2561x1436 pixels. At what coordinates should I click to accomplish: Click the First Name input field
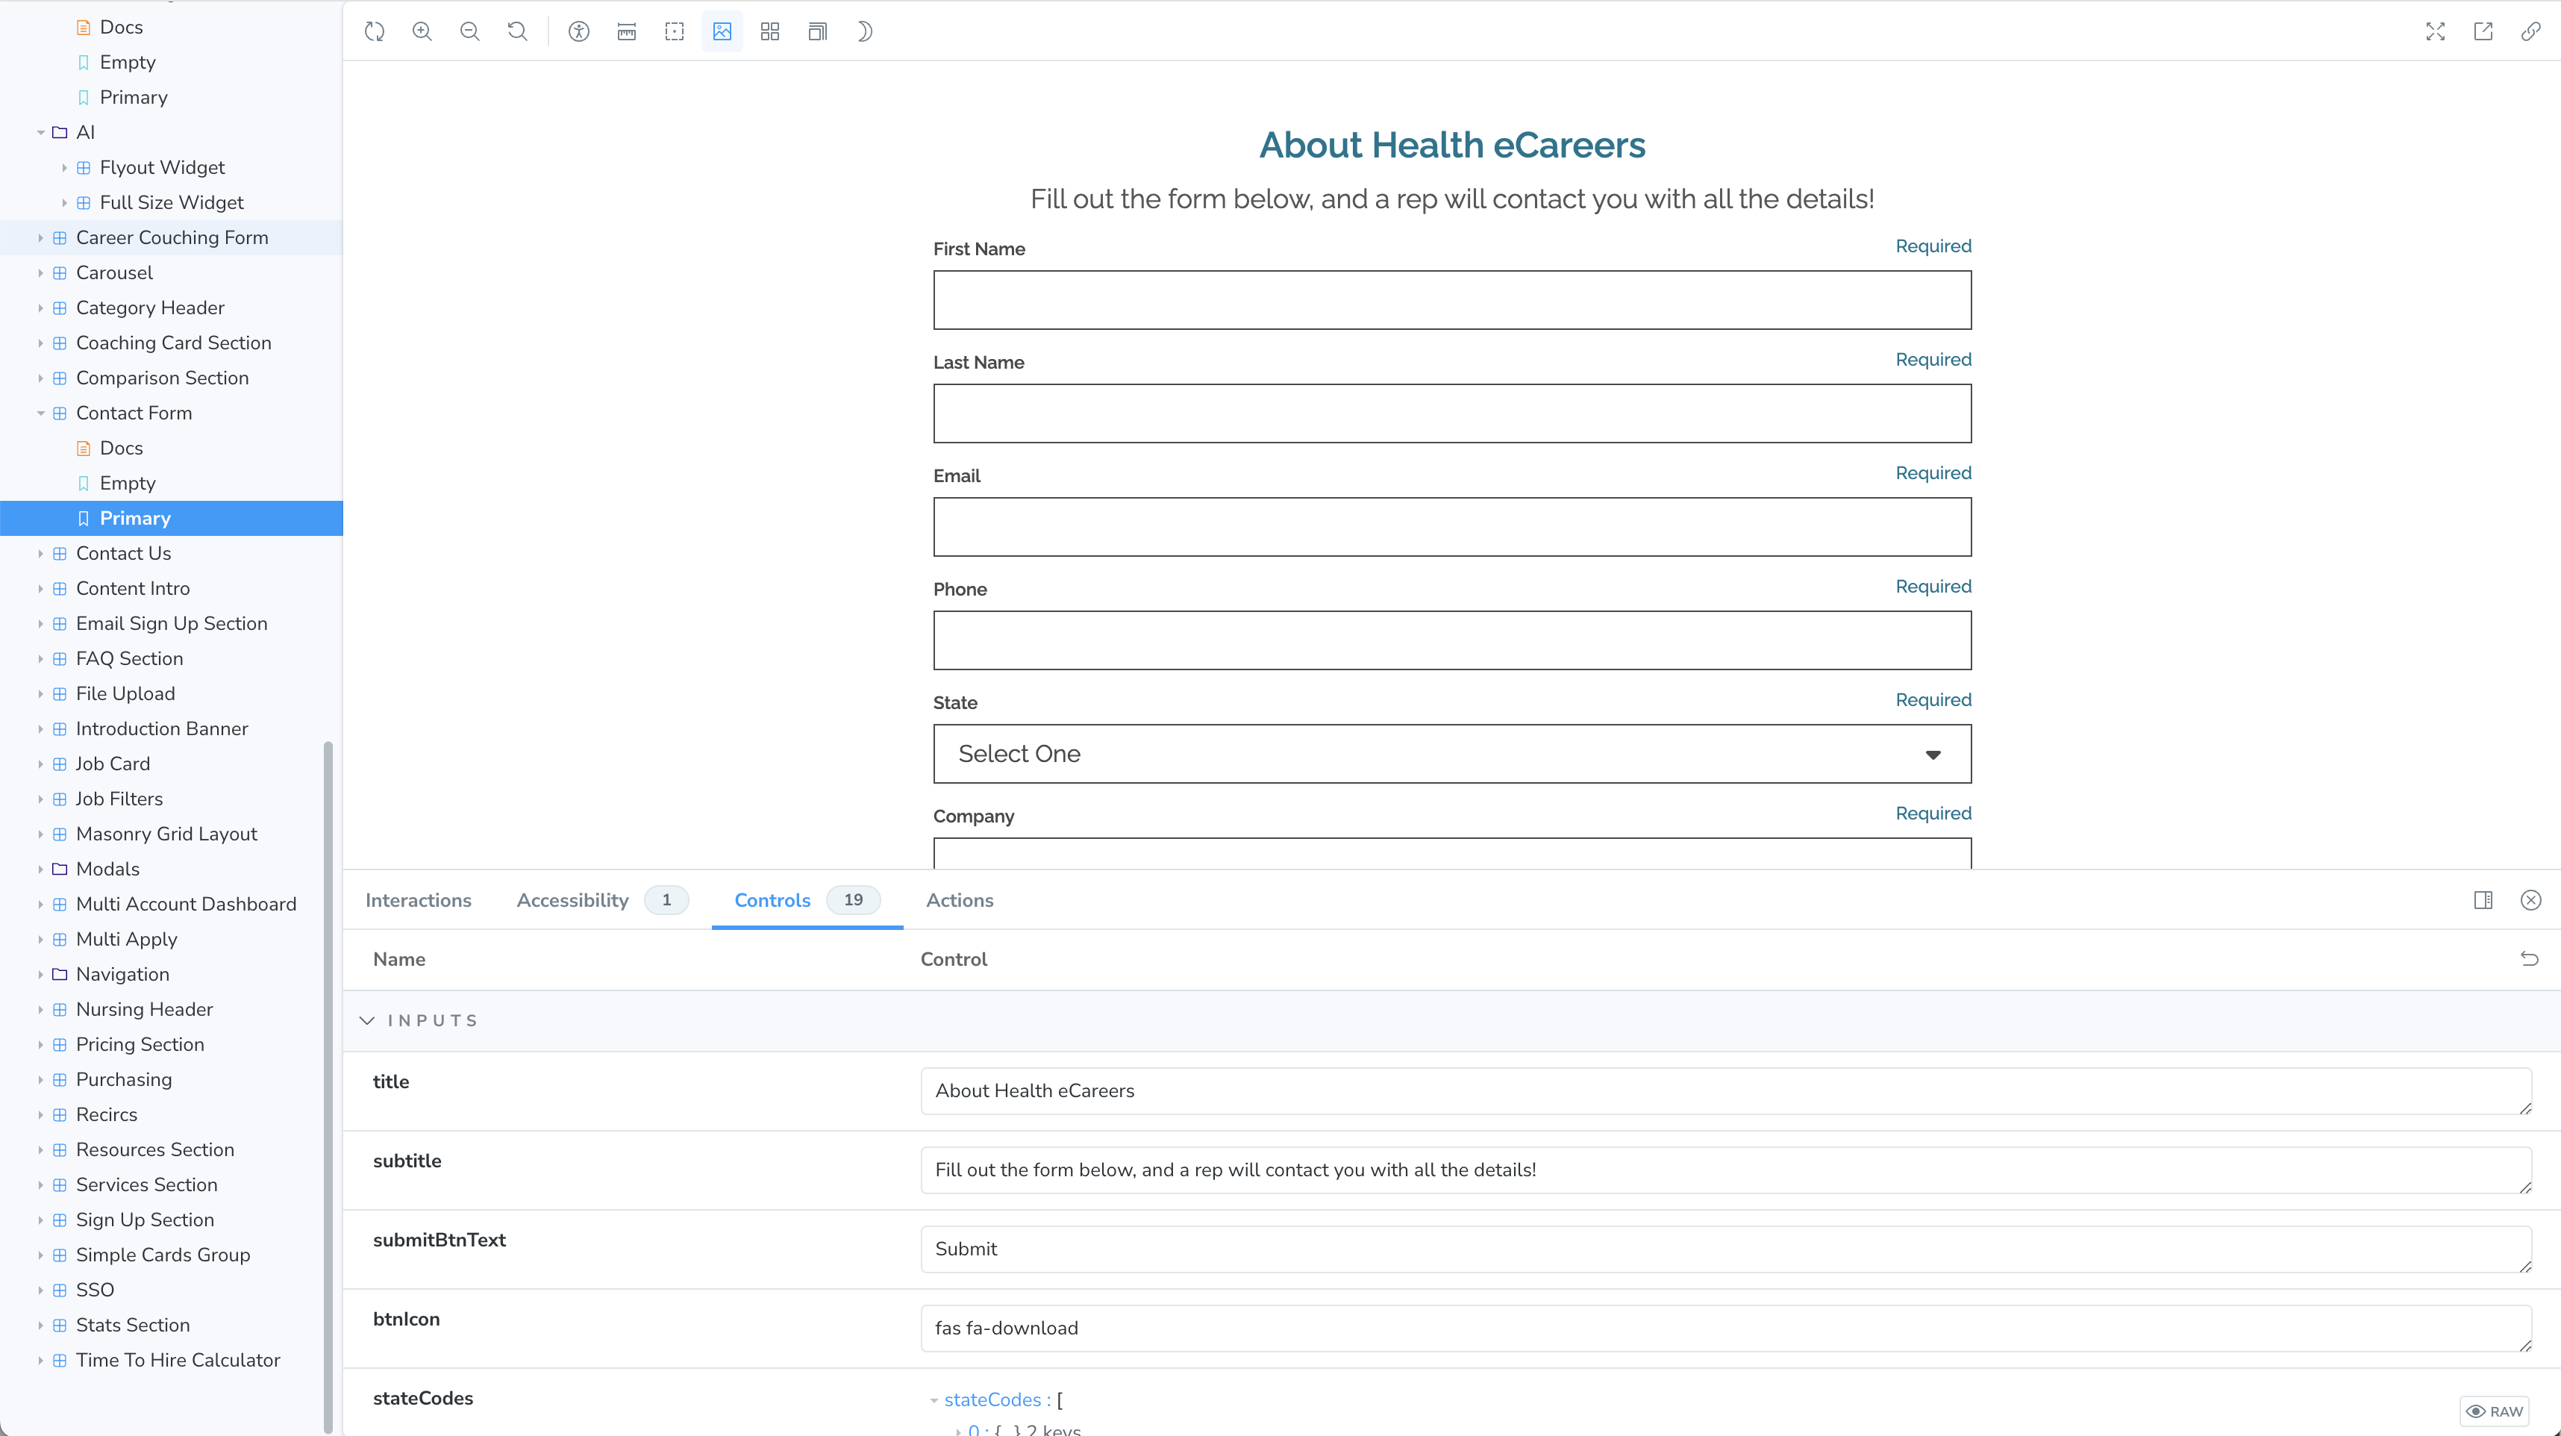click(x=1451, y=300)
